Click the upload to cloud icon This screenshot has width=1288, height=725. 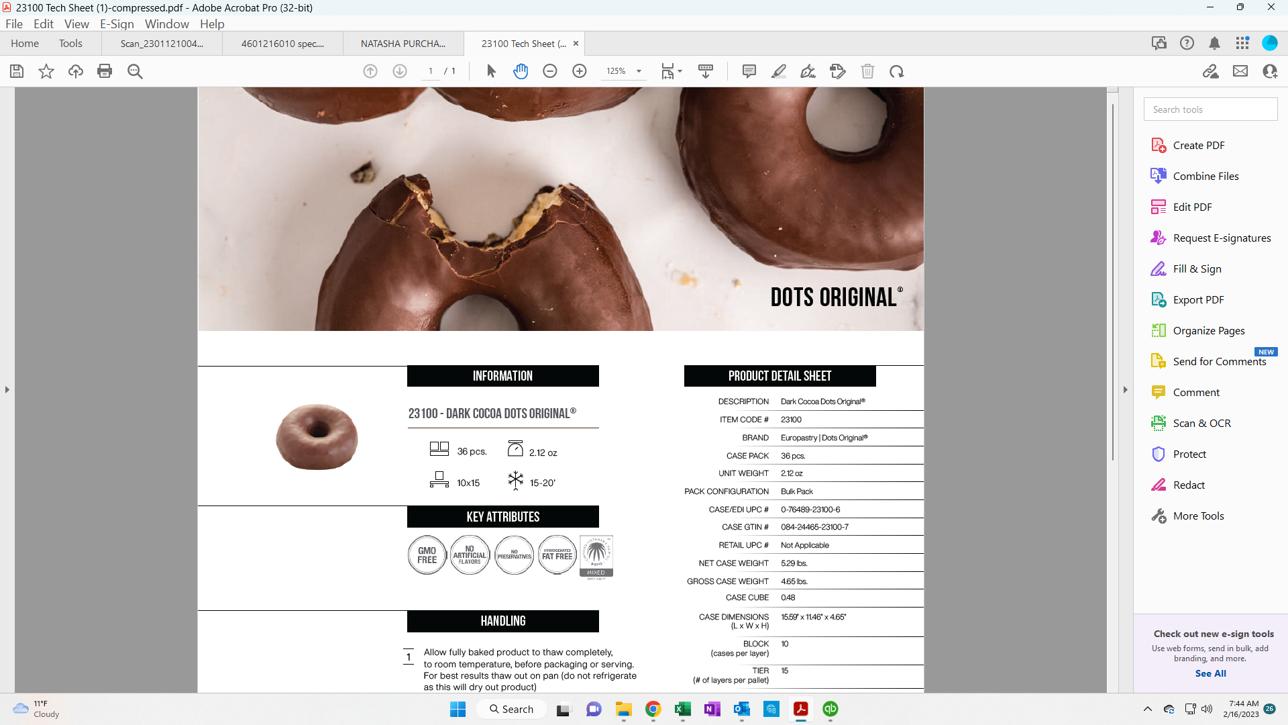(x=76, y=71)
